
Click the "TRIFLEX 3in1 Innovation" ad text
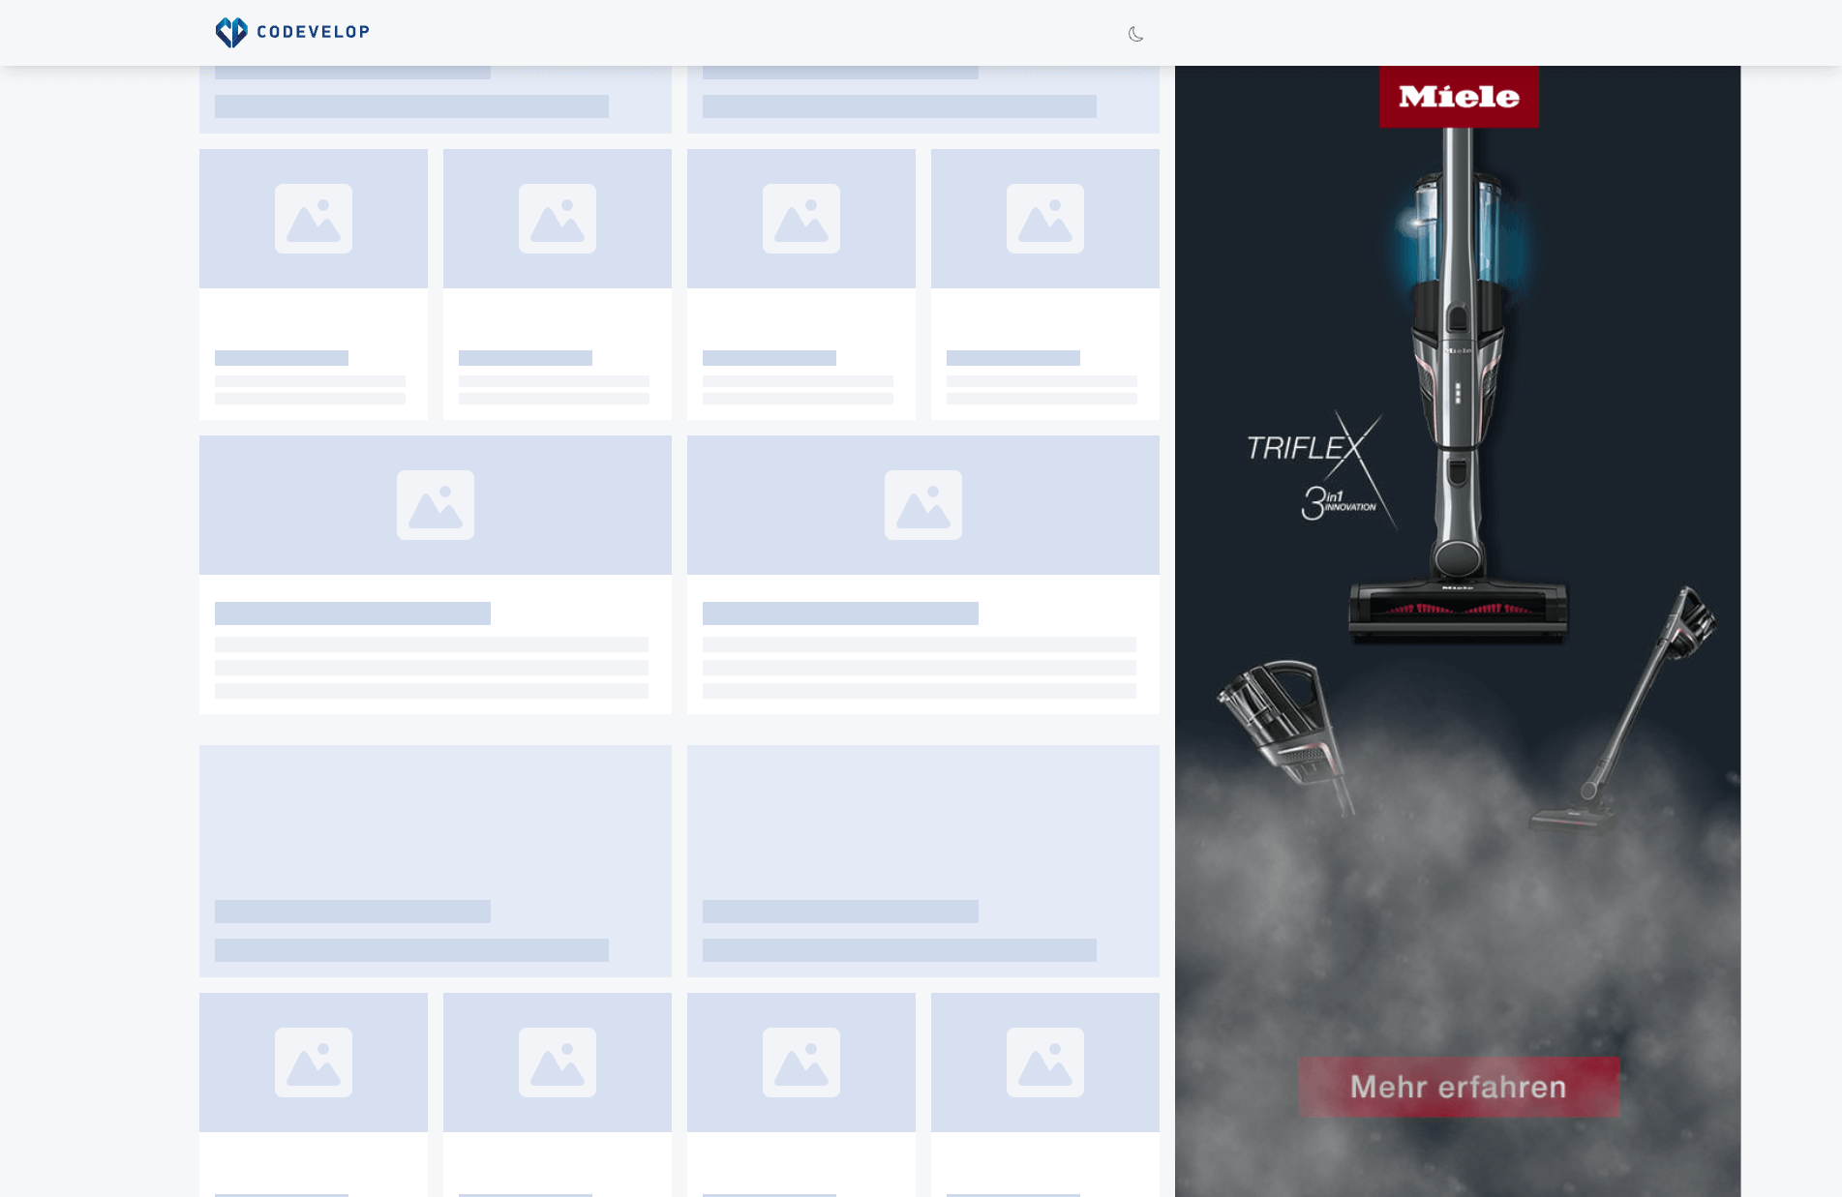click(1320, 471)
